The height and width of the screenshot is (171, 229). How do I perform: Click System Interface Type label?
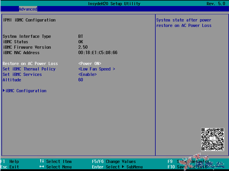click(x=27, y=36)
